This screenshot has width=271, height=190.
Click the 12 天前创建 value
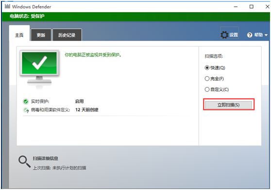(87, 110)
